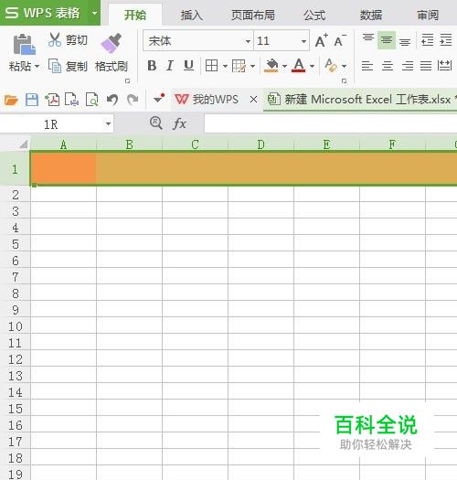This screenshot has height=480, width=457.
Task: Decrease font size with A- icon
Action: pos(340,40)
